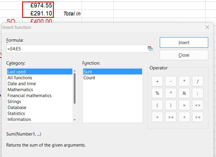Select Sum in the Function list
This screenshot has width=216, height=157.
88,72
